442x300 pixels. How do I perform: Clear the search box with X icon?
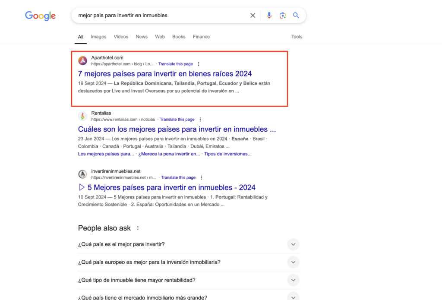click(x=253, y=16)
